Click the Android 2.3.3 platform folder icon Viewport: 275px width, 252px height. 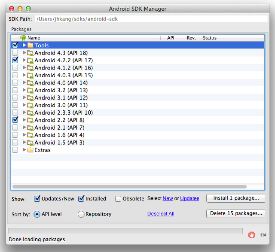pos(31,112)
